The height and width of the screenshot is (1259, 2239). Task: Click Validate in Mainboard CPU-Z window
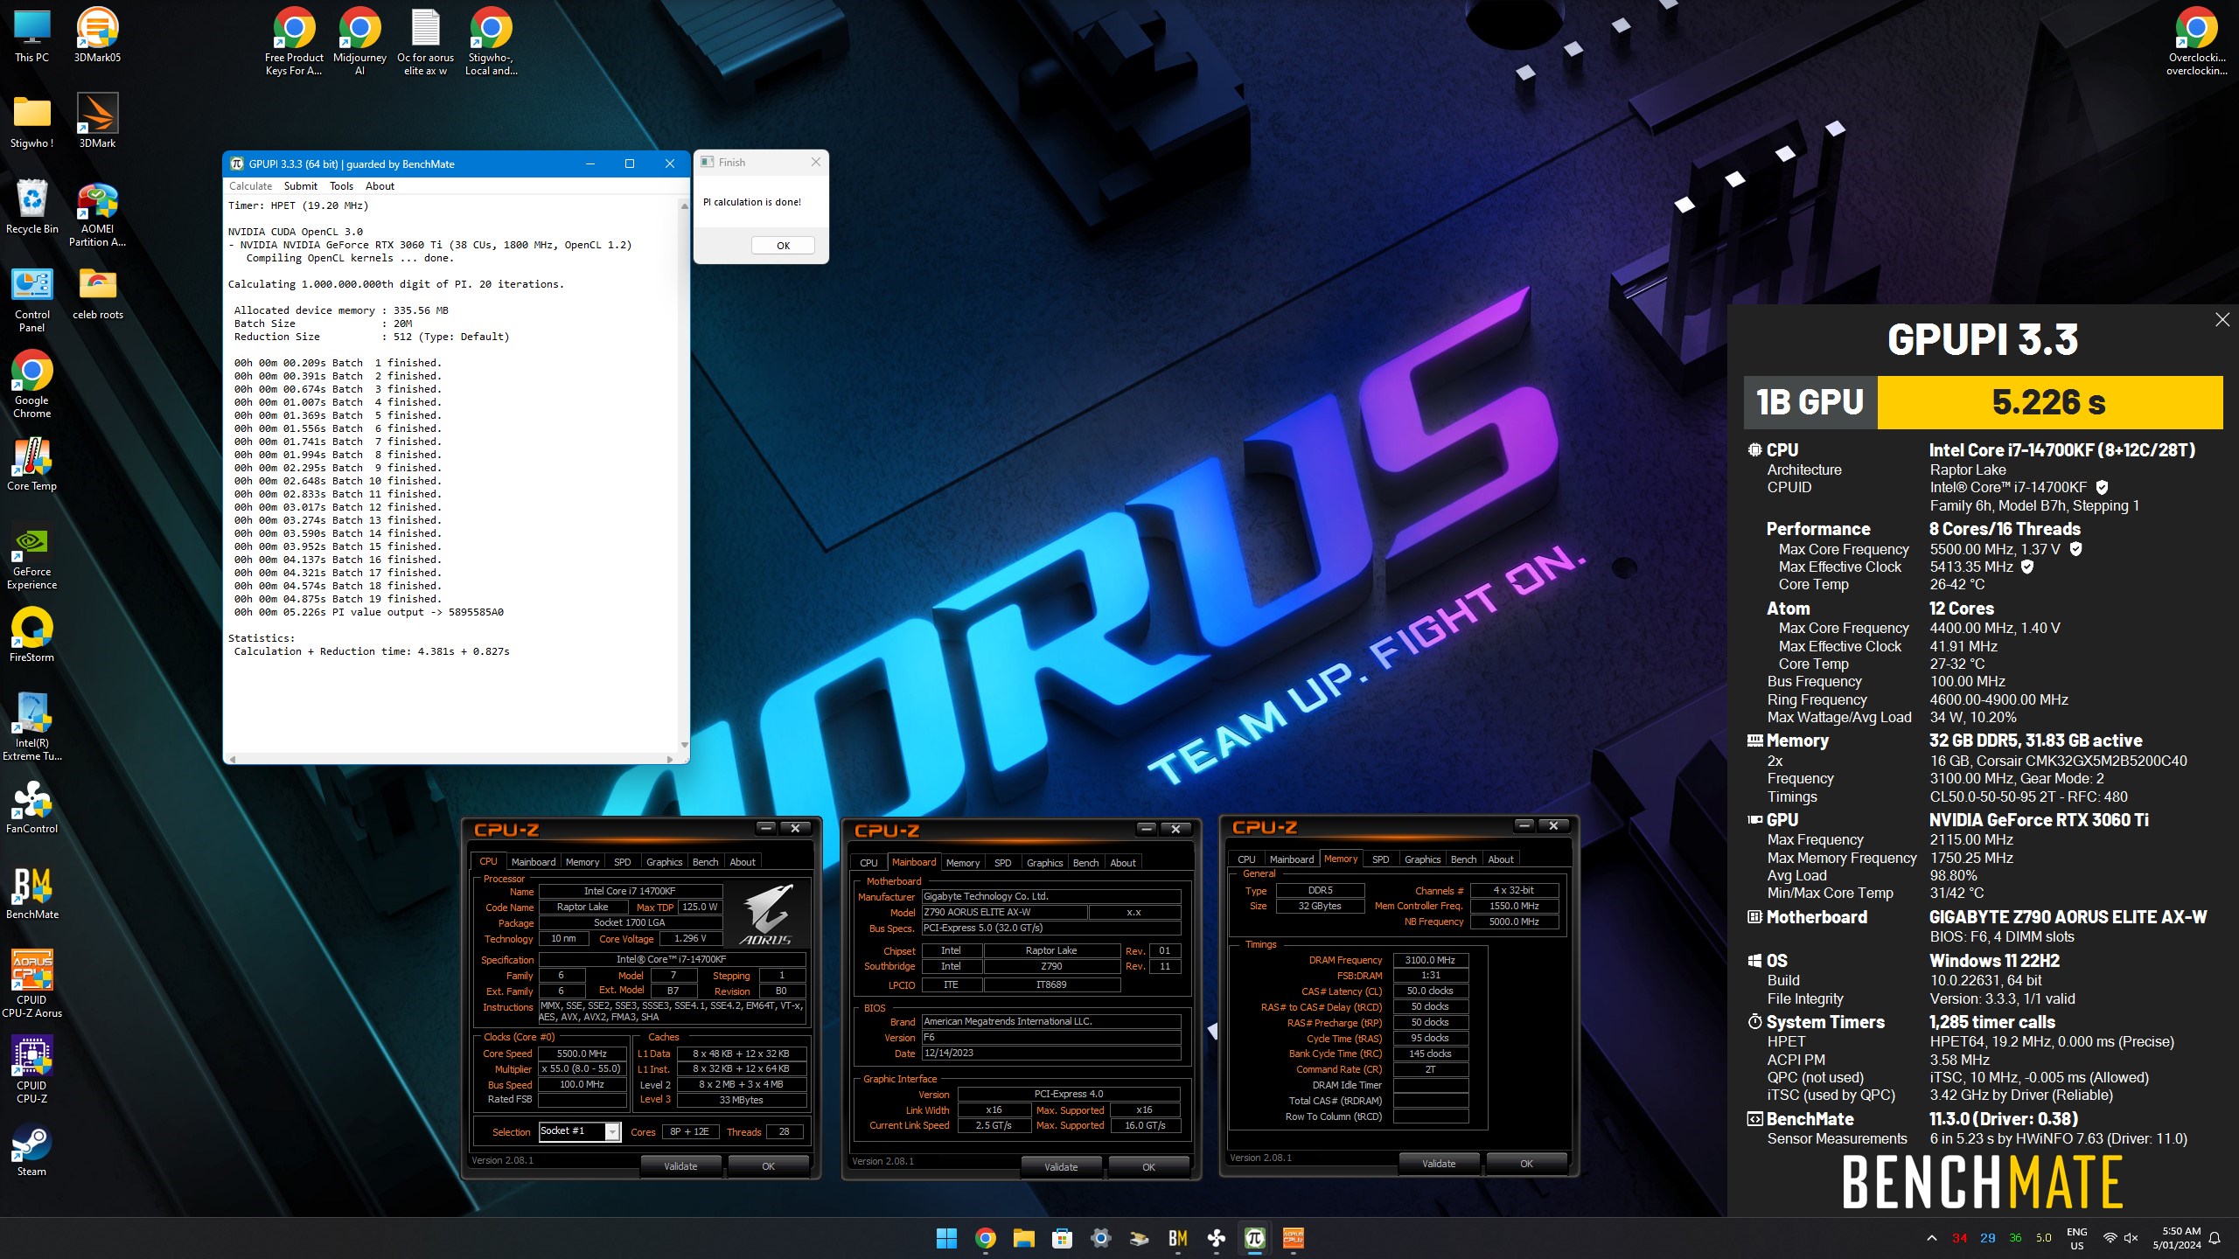(1061, 1167)
